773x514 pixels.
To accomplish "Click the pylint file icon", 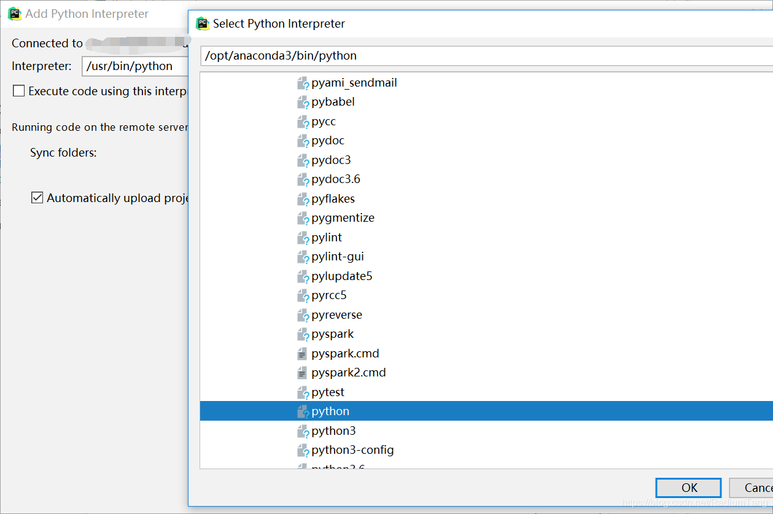I will click(x=303, y=238).
